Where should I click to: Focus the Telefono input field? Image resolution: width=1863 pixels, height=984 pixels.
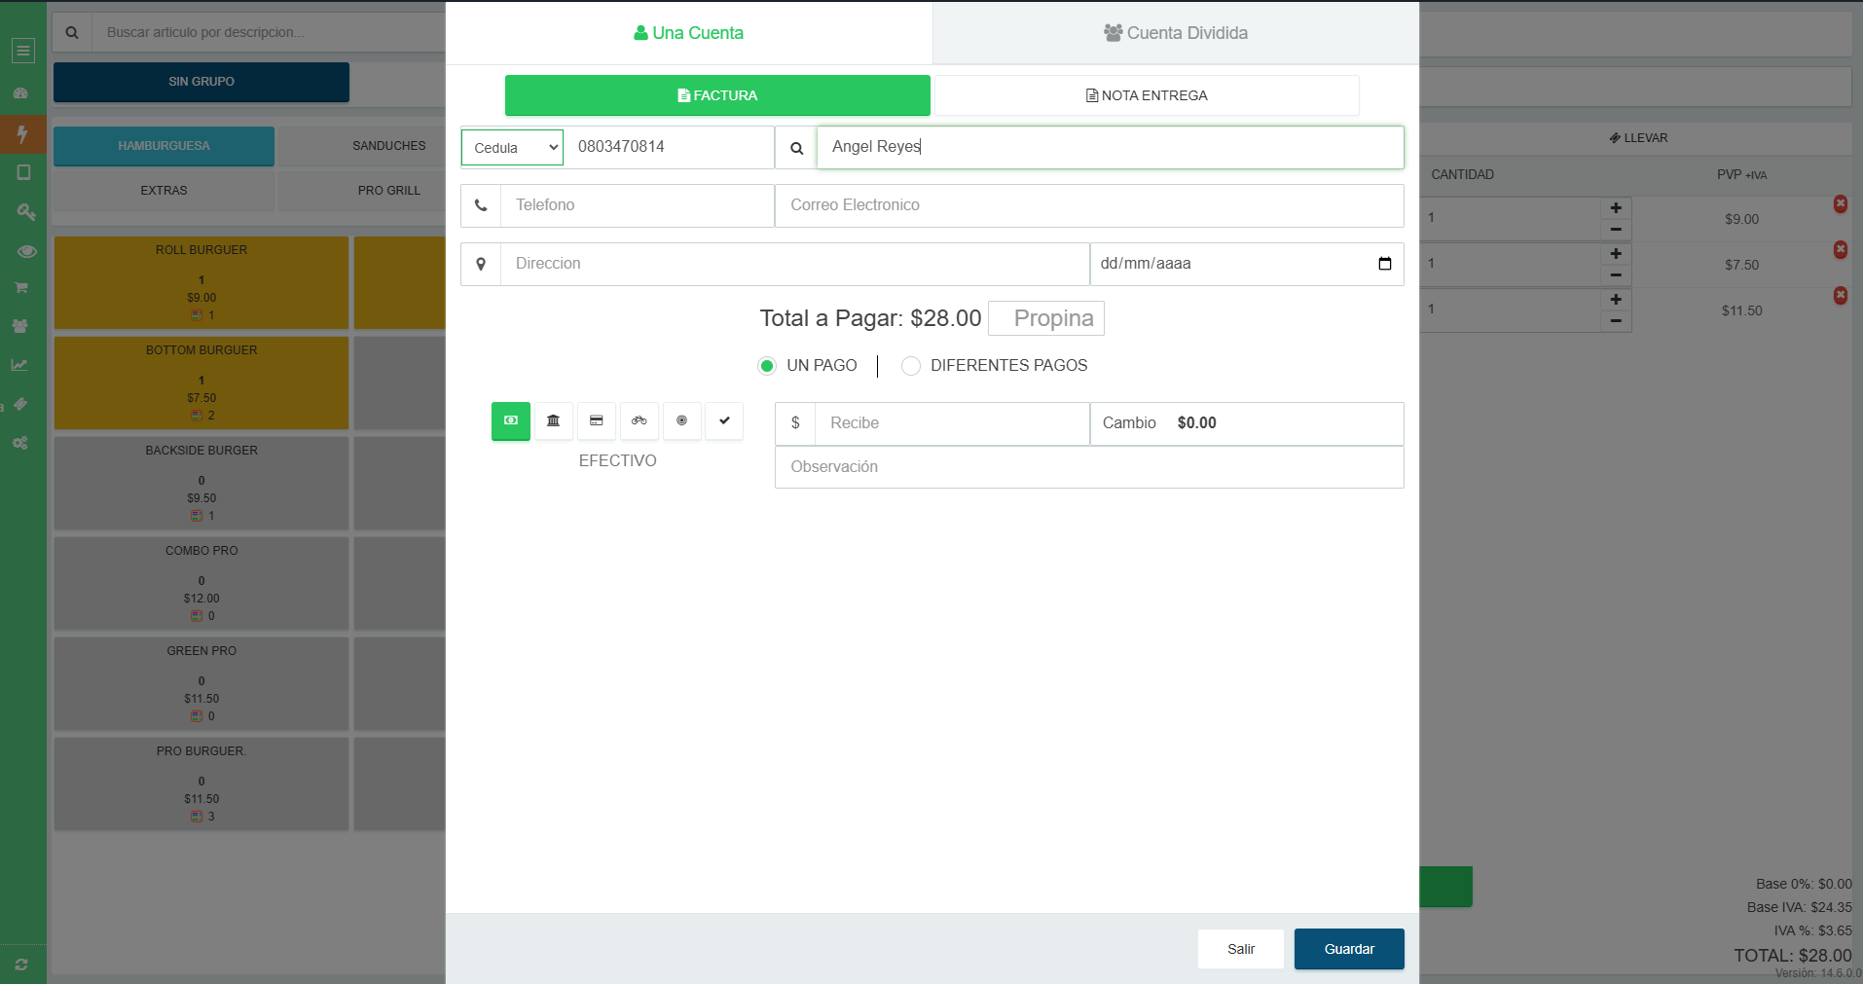coord(638,205)
